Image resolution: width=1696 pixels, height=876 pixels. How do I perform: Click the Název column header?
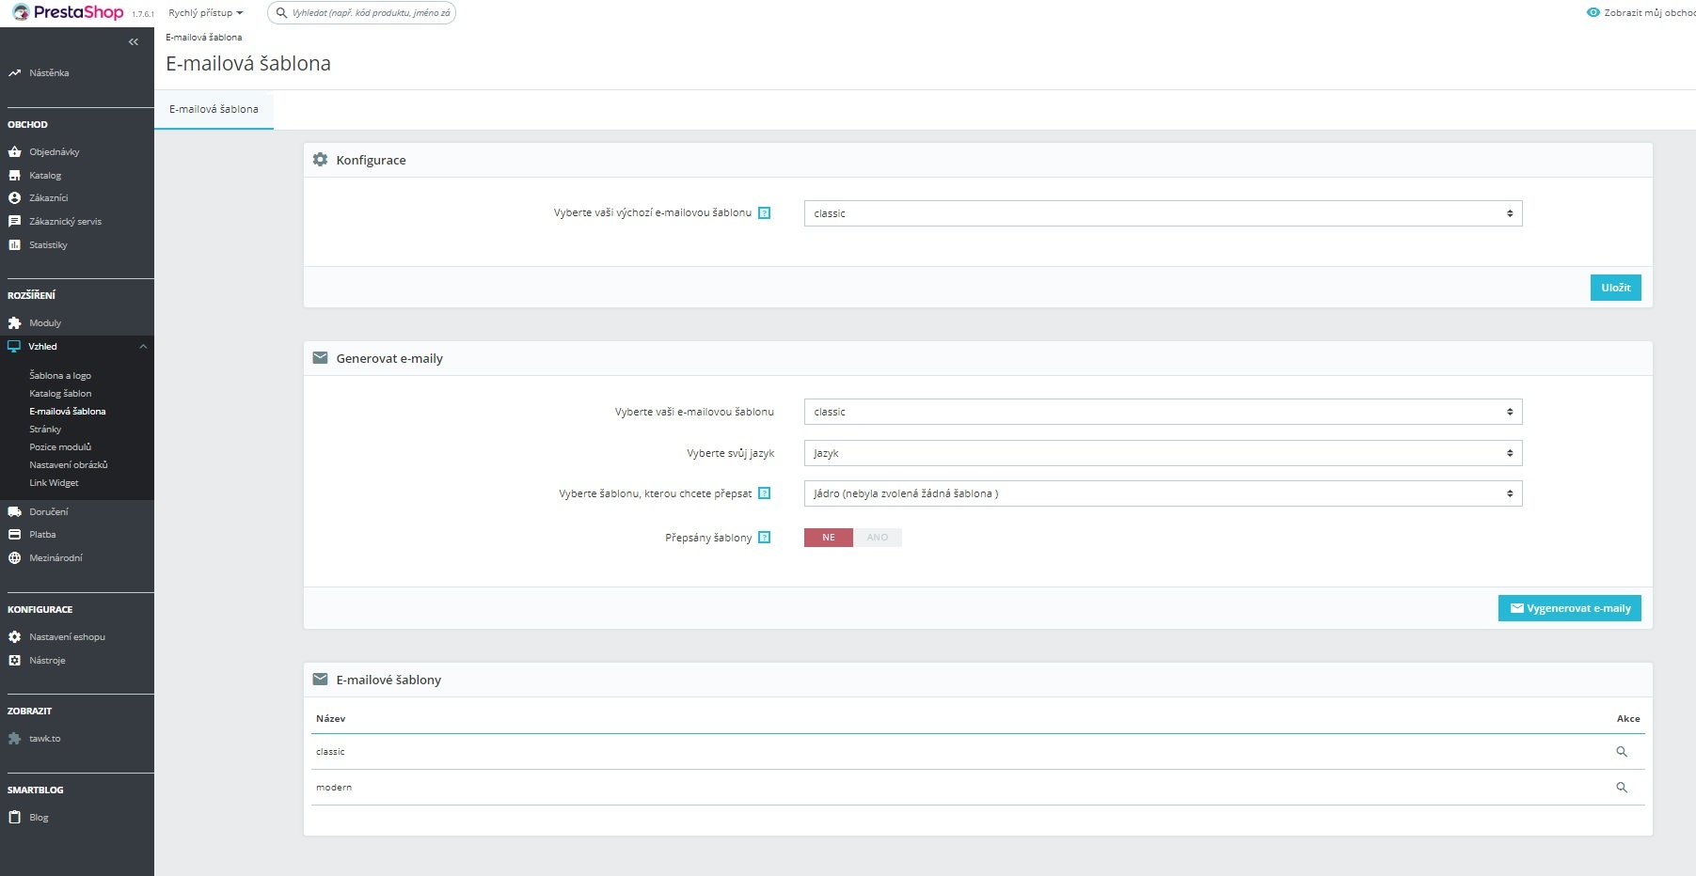[331, 719]
